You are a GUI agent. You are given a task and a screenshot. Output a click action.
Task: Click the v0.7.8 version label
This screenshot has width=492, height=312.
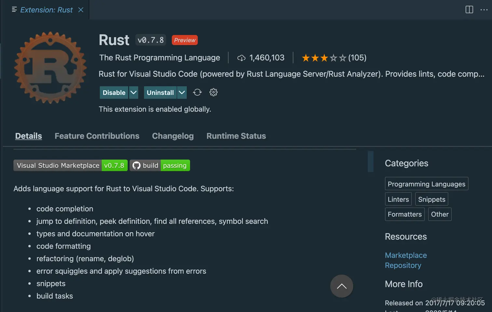tap(151, 40)
